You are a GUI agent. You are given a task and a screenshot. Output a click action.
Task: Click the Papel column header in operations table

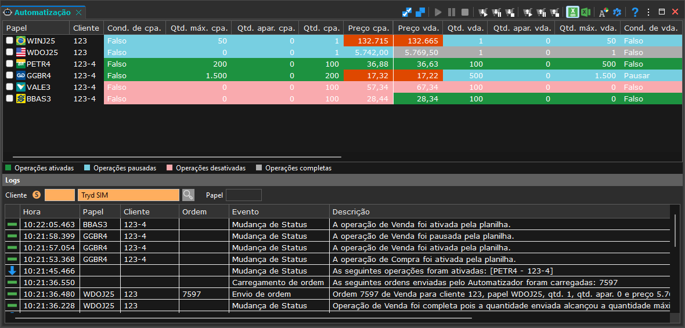coord(36,28)
